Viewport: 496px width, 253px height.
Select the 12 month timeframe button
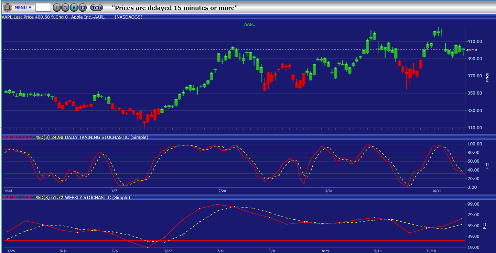(83, 8)
